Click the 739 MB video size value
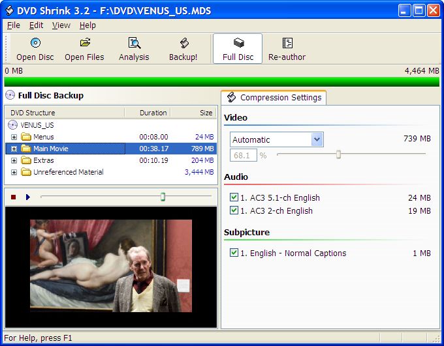Screen dimensions: 444x346 (417, 139)
